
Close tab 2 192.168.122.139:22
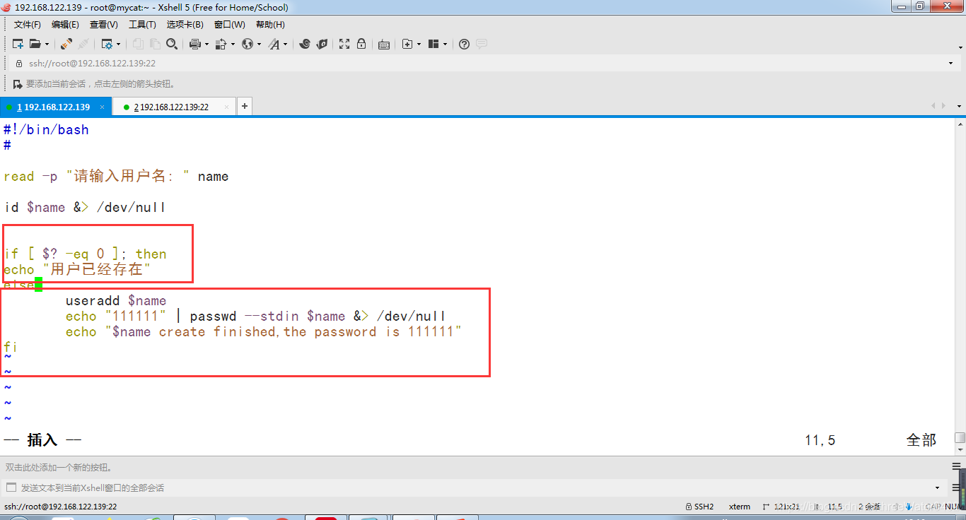(226, 107)
